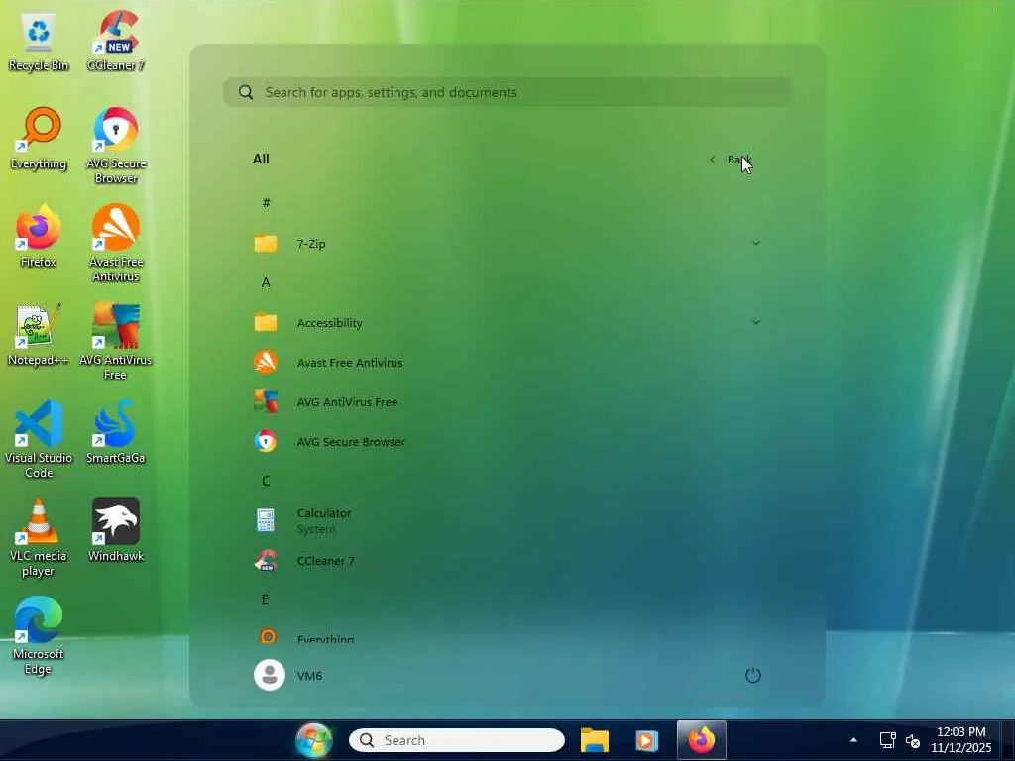Expand the 7-Zip folder chevron
The height and width of the screenshot is (761, 1015).
(x=756, y=244)
